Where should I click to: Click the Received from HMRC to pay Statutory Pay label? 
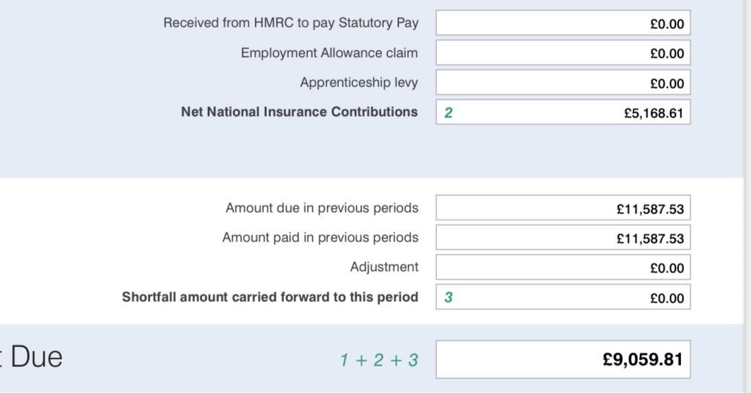tap(291, 23)
